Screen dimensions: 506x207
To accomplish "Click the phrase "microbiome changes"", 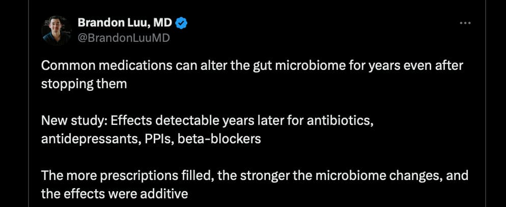I will coord(370,176).
